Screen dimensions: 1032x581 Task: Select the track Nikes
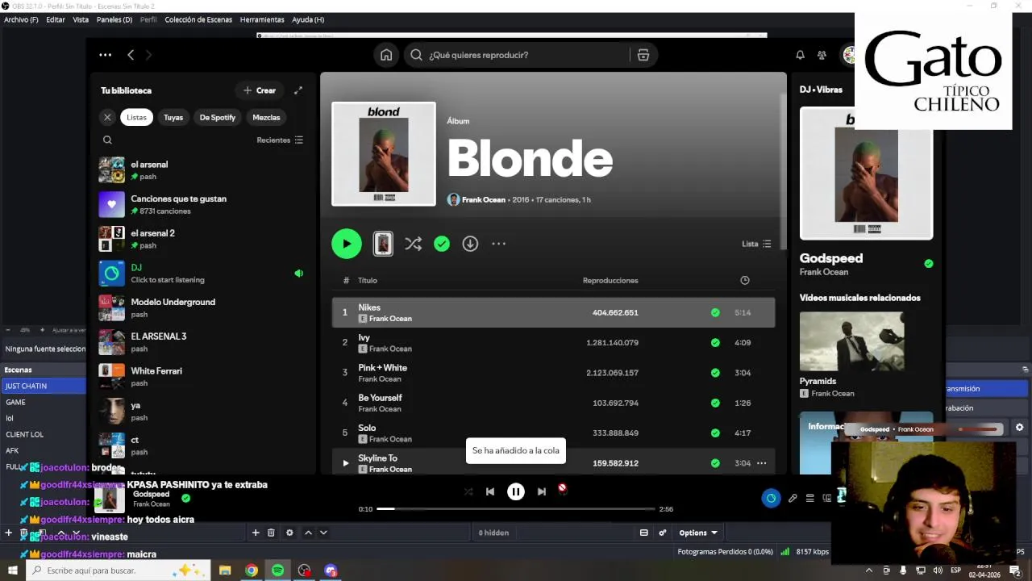(x=553, y=312)
